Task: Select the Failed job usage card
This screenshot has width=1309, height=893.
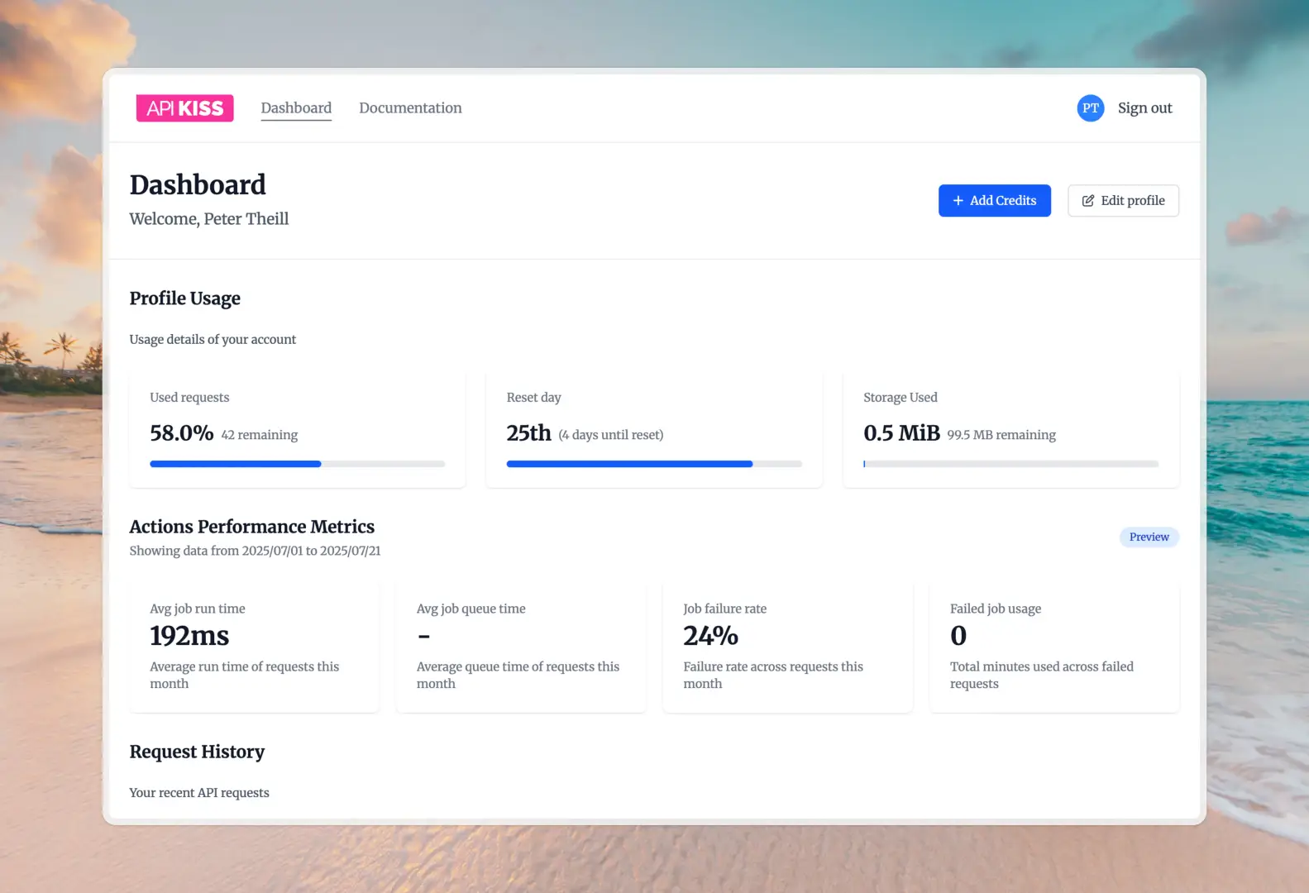Action: click(1053, 647)
